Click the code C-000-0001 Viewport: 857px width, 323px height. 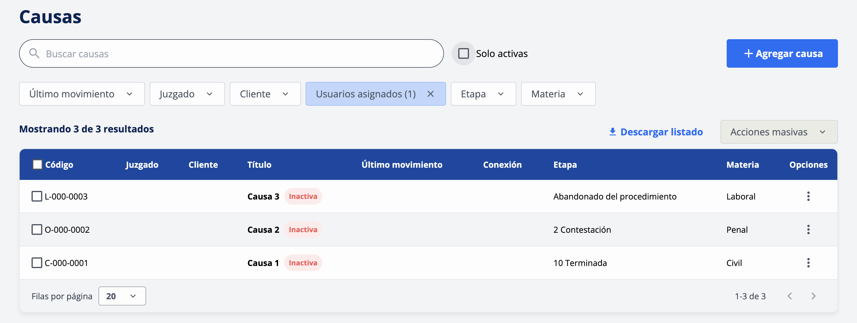tap(66, 263)
